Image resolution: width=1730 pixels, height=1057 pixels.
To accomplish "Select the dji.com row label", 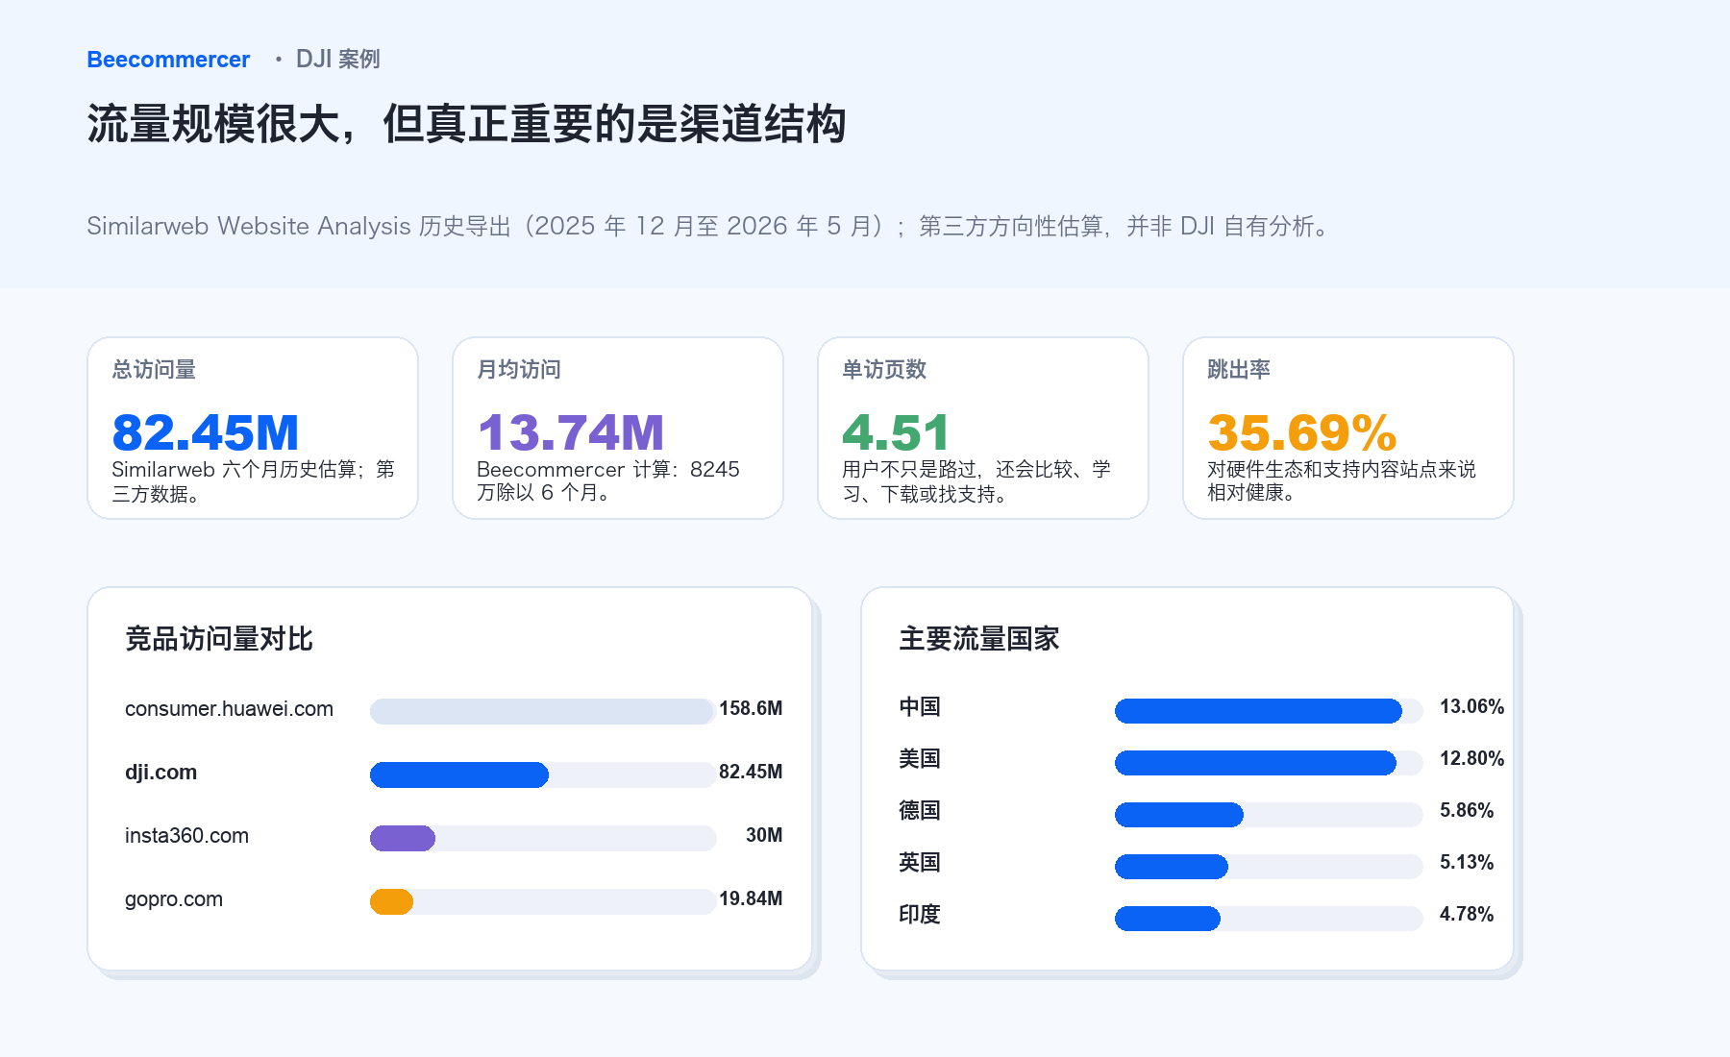I will click(x=161, y=773).
